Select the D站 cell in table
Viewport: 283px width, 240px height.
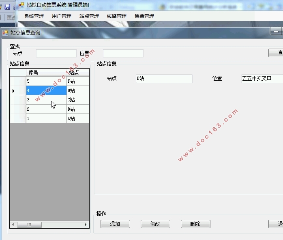(78, 90)
